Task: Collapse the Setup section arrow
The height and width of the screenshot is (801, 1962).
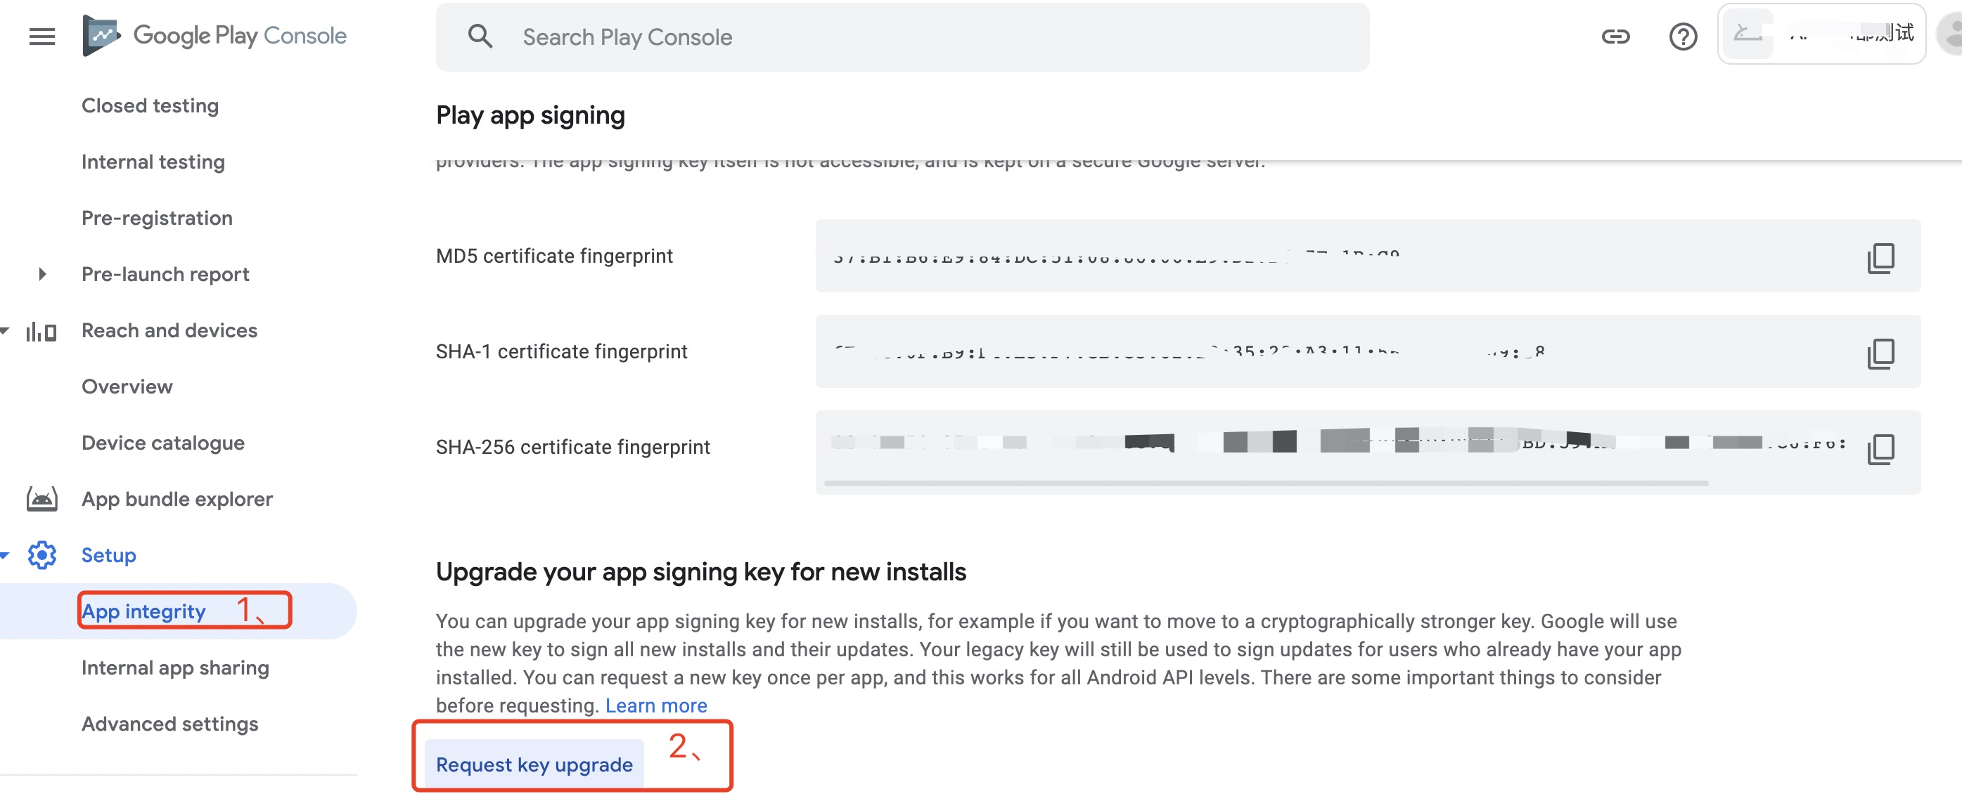Action: (x=6, y=555)
